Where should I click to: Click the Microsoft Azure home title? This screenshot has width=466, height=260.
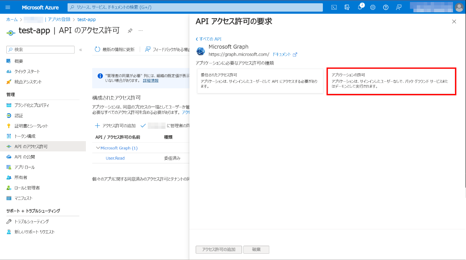(40, 7)
